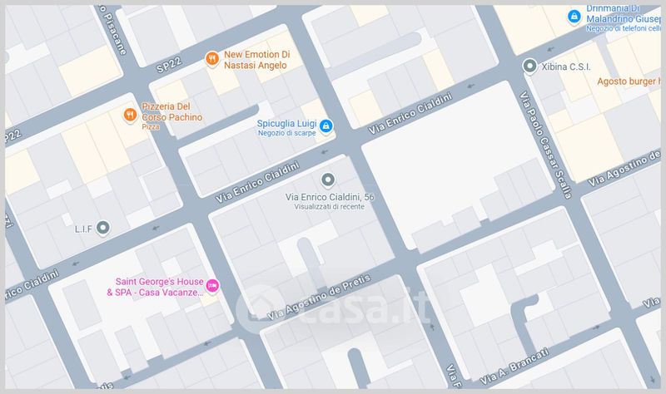Select the L.I.F place marker

click(102, 228)
